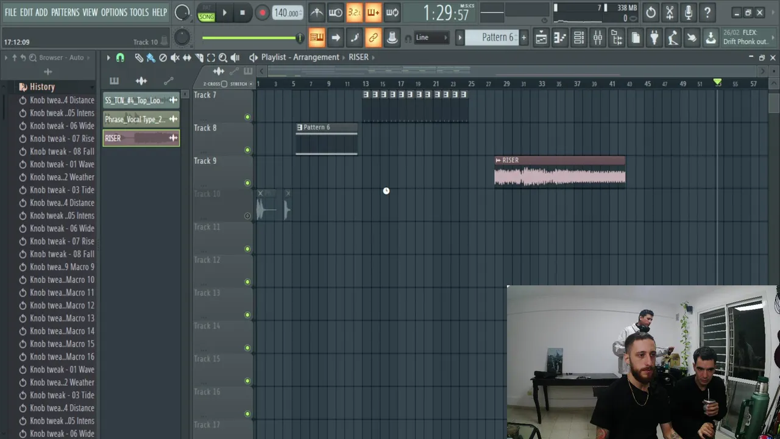Open the plugin picker plug icon
The height and width of the screenshot is (439, 780).
[654, 38]
